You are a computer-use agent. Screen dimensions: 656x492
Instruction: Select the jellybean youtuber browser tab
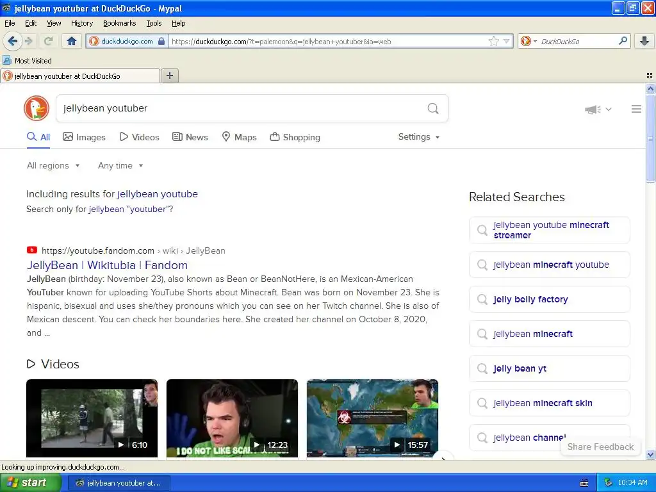[x=80, y=76]
